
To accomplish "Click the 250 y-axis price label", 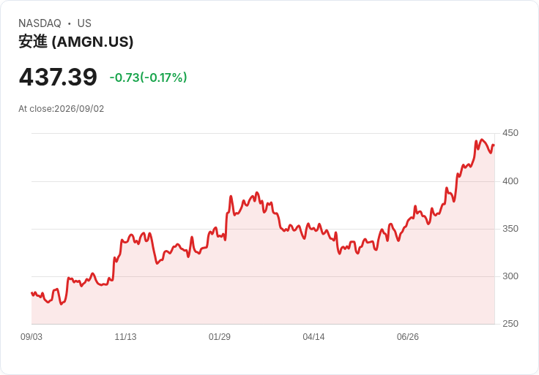I will (510, 324).
